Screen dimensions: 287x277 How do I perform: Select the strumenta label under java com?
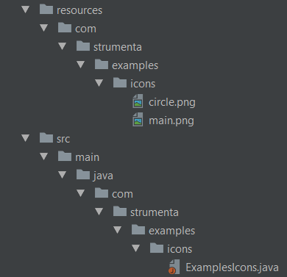(155, 212)
